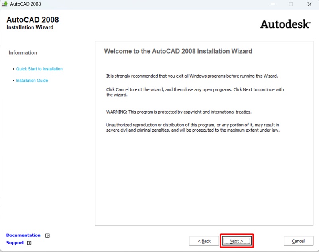The height and width of the screenshot is (252, 319).
Task: Click the Welcome to AutoCAD 2008 heading
Action: 178,51
